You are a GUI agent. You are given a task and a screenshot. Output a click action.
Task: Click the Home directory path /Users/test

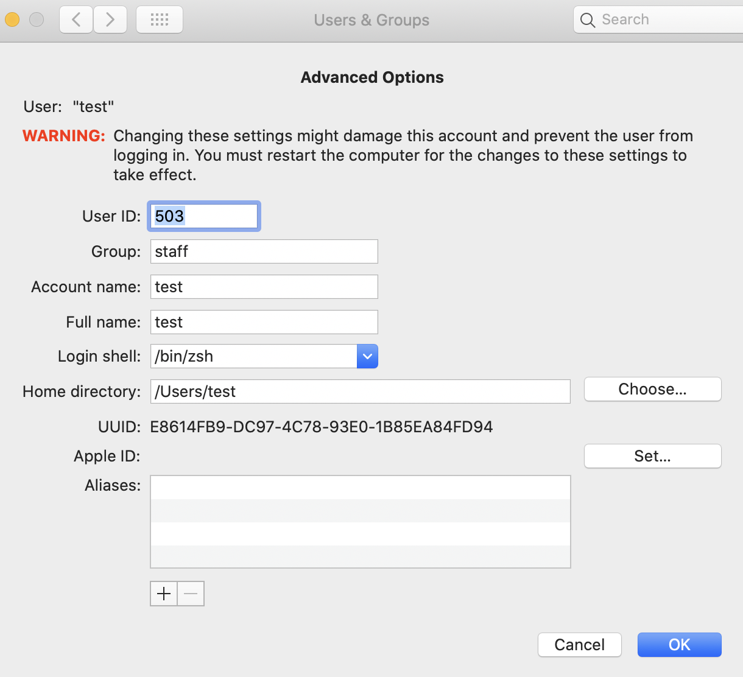coord(359,391)
